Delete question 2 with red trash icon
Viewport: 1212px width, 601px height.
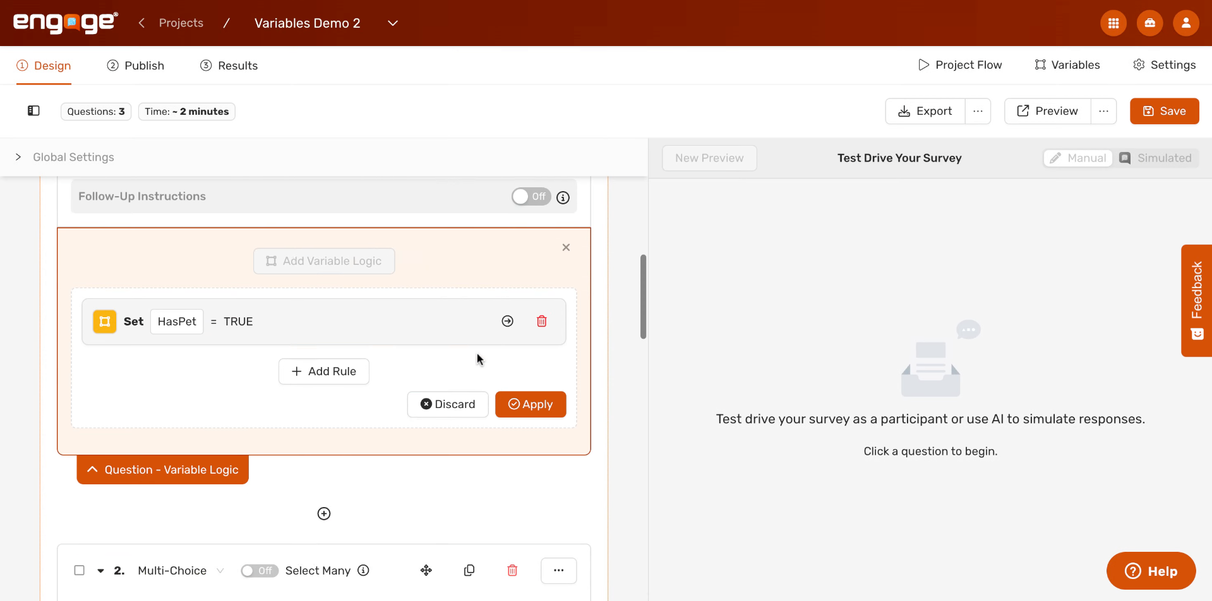click(x=512, y=571)
